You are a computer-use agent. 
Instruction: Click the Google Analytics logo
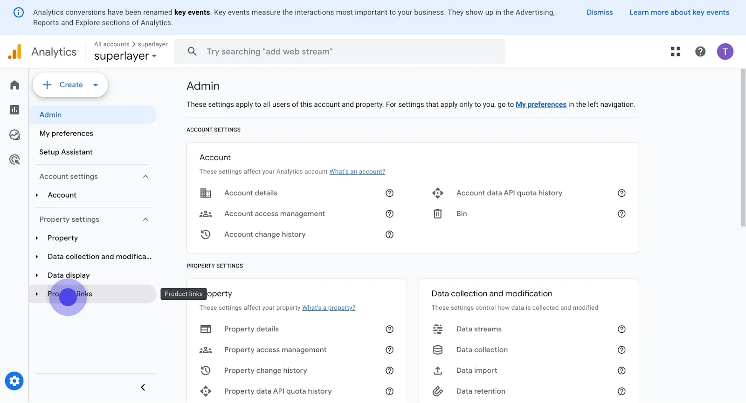(14, 52)
